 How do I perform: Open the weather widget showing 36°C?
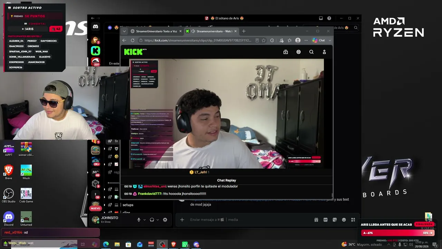click(x=362, y=245)
